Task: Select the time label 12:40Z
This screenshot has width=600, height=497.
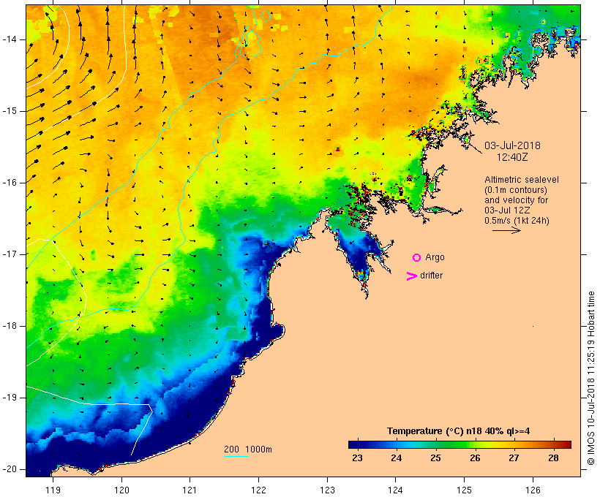Action: [x=512, y=157]
